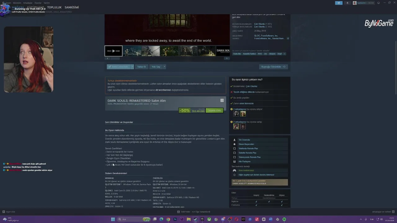Open the KÜTÜPHANE library tab
Viewport: 397px width, 223px height.
(x=35, y=7)
